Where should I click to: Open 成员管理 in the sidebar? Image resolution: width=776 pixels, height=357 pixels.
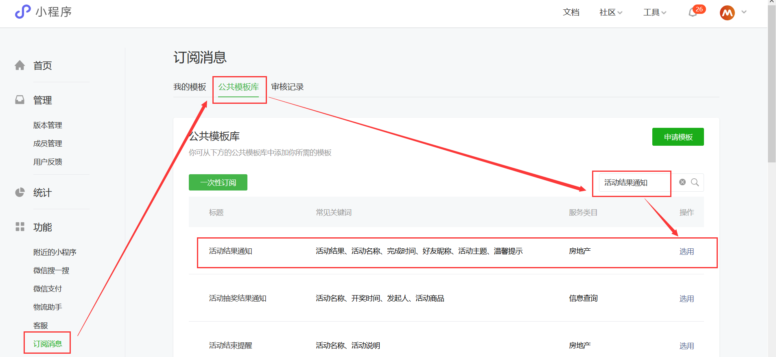(x=48, y=143)
